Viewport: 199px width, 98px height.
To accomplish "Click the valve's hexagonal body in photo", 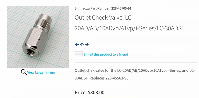I will (34, 41).
